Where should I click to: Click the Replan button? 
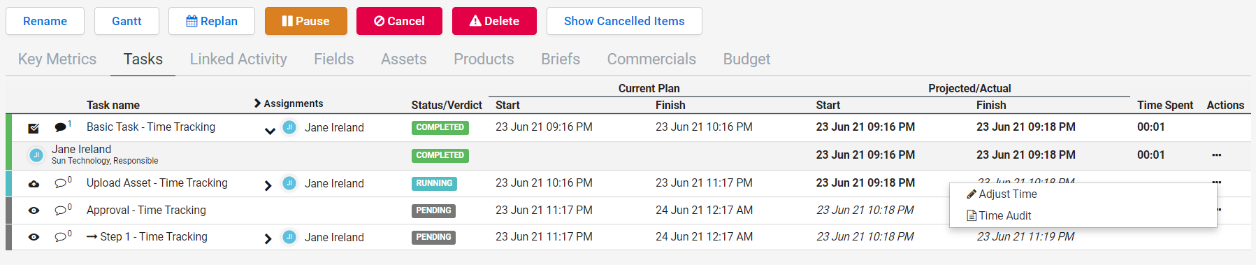click(x=212, y=21)
